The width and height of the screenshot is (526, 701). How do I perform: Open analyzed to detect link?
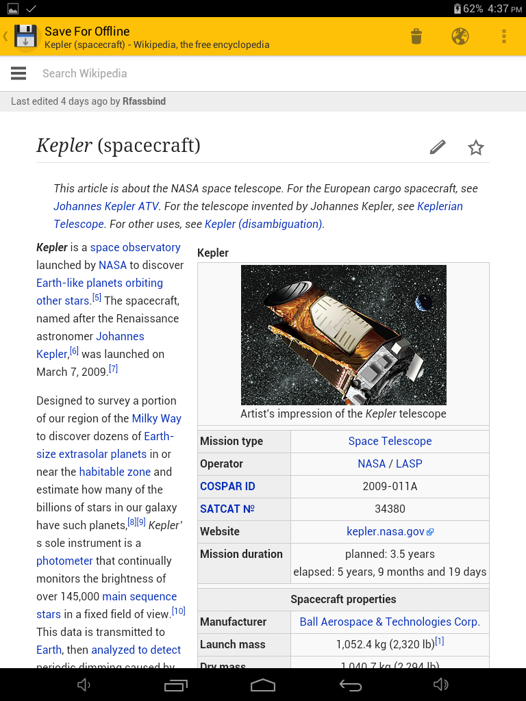tap(136, 650)
